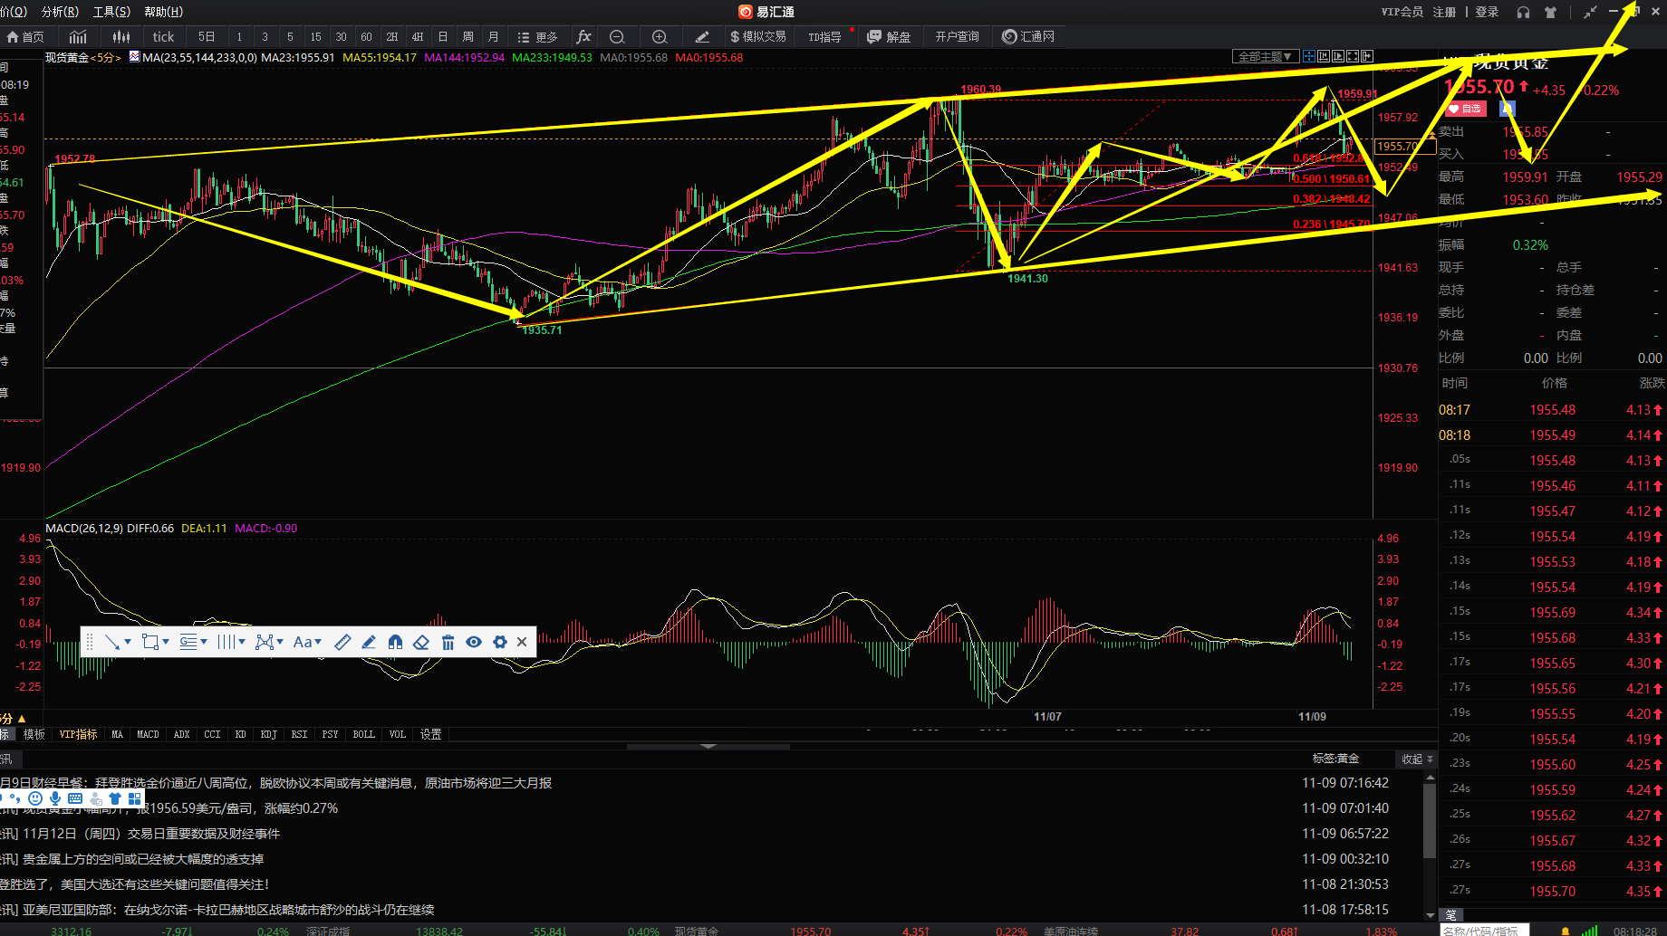The width and height of the screenshot is (1667, 936).
Task: Select the ruler measure tool
Action: click(x=342, y=642)
